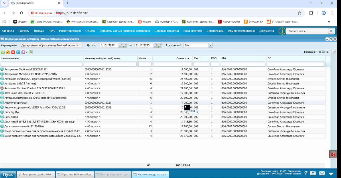Click paused status icon of Автошина Cordiant row
341x178 pixels.
click(2, 88)
